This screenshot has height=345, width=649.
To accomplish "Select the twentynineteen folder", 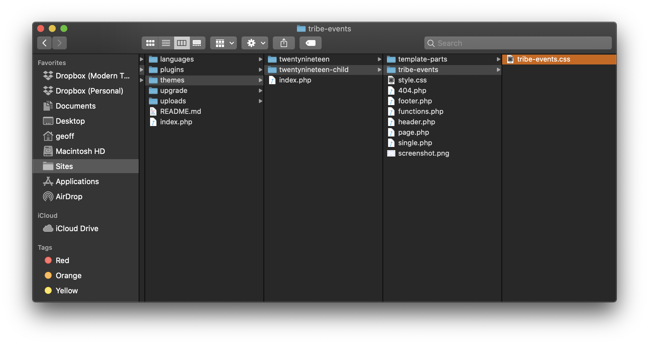I will 323,59.
